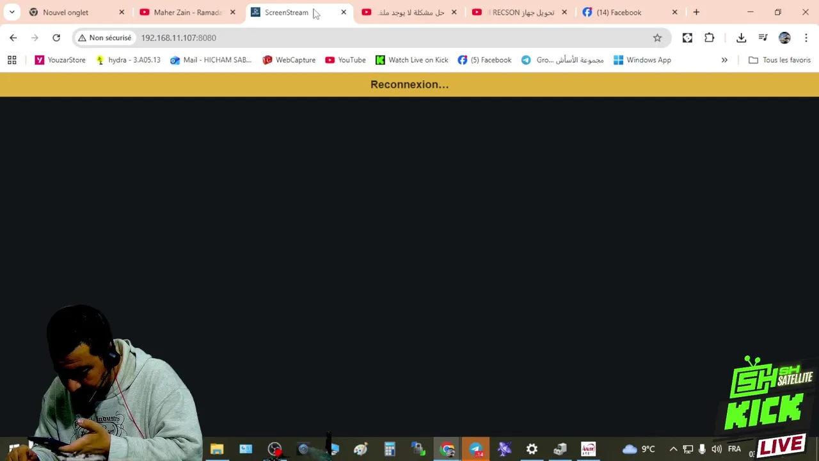Close the Nouvel onglet tab

(122, 12)
